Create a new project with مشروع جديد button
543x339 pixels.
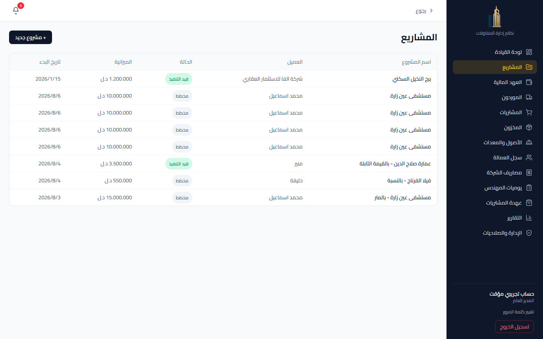[x=31, y=37]
